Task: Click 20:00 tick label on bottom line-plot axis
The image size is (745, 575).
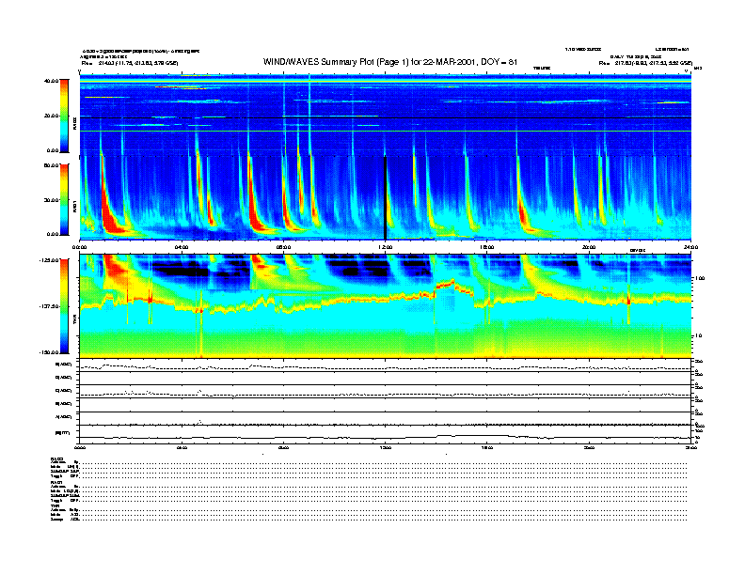Action: click(589, 447)
